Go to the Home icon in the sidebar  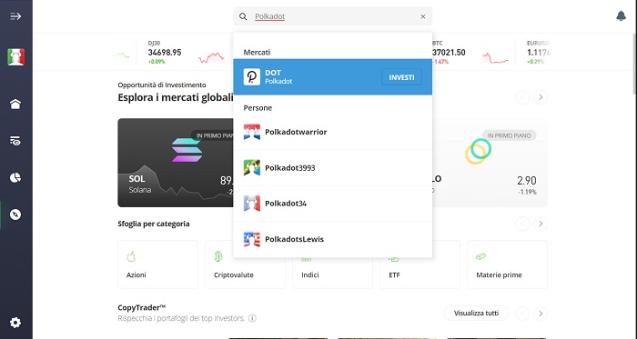15,105
